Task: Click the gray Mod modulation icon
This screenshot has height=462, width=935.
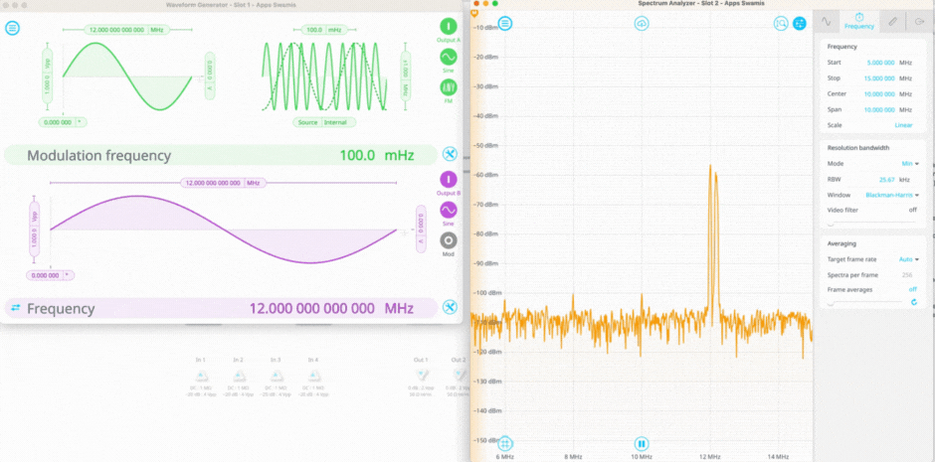Action: [x=449, y=240]
